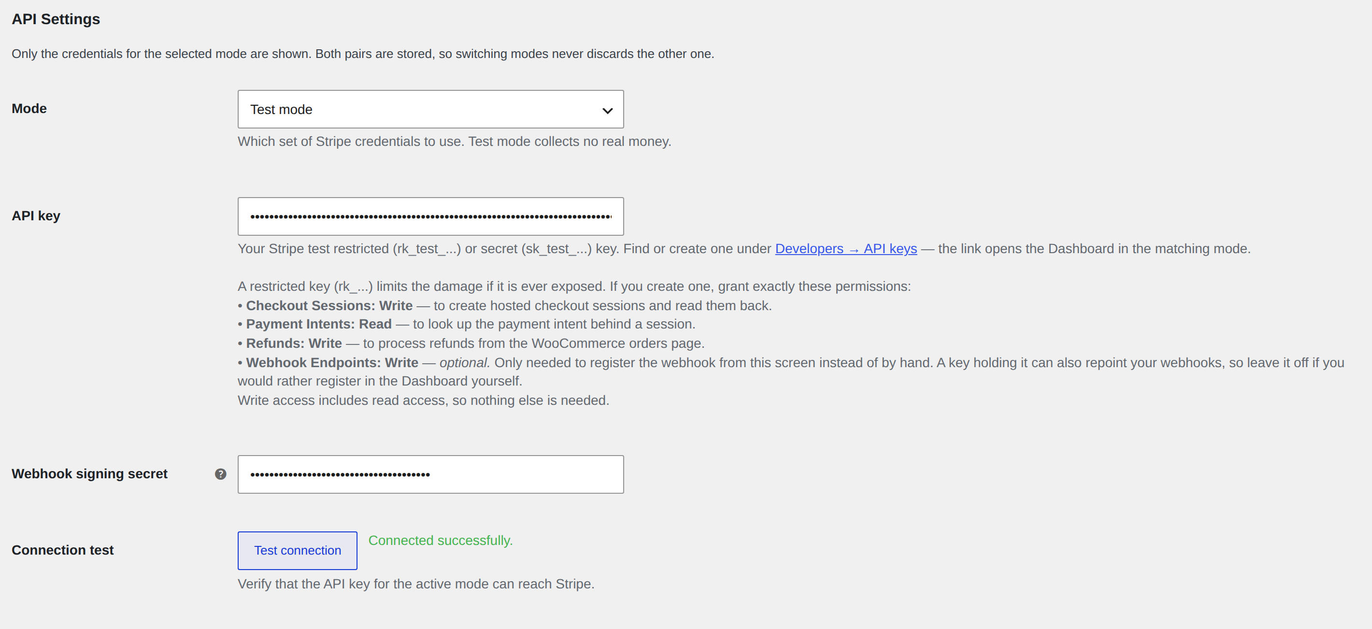Click the intro paragraph about stored credentials
Image resolution: width=1372 pixels, height=629 pixels.
(x=363, y=54)
